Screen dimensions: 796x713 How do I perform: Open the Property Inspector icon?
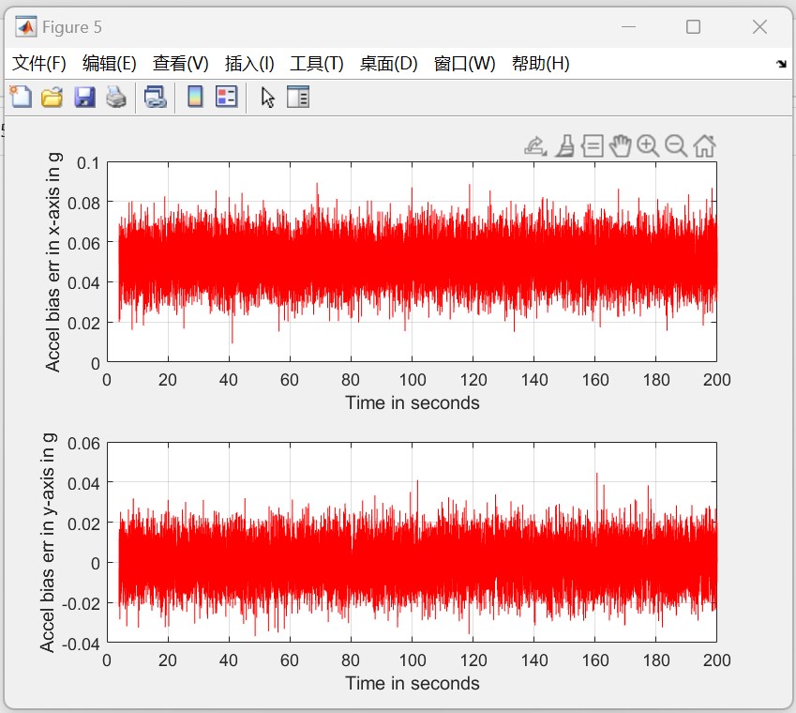click(x=298, y=97)
